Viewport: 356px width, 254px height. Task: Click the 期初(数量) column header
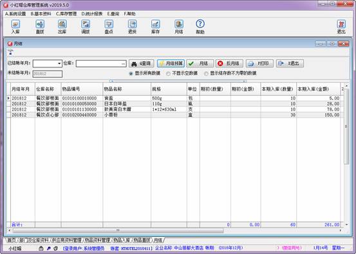(215, 89)
